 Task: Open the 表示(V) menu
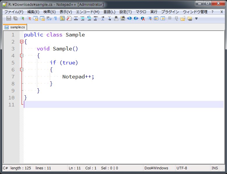click(66, 12)
